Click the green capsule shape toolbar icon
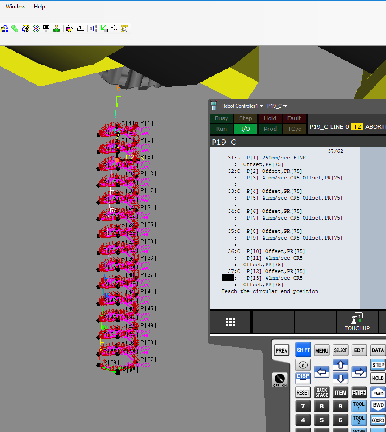Screen dimensions: 386x432 click(x=15, y=29)
